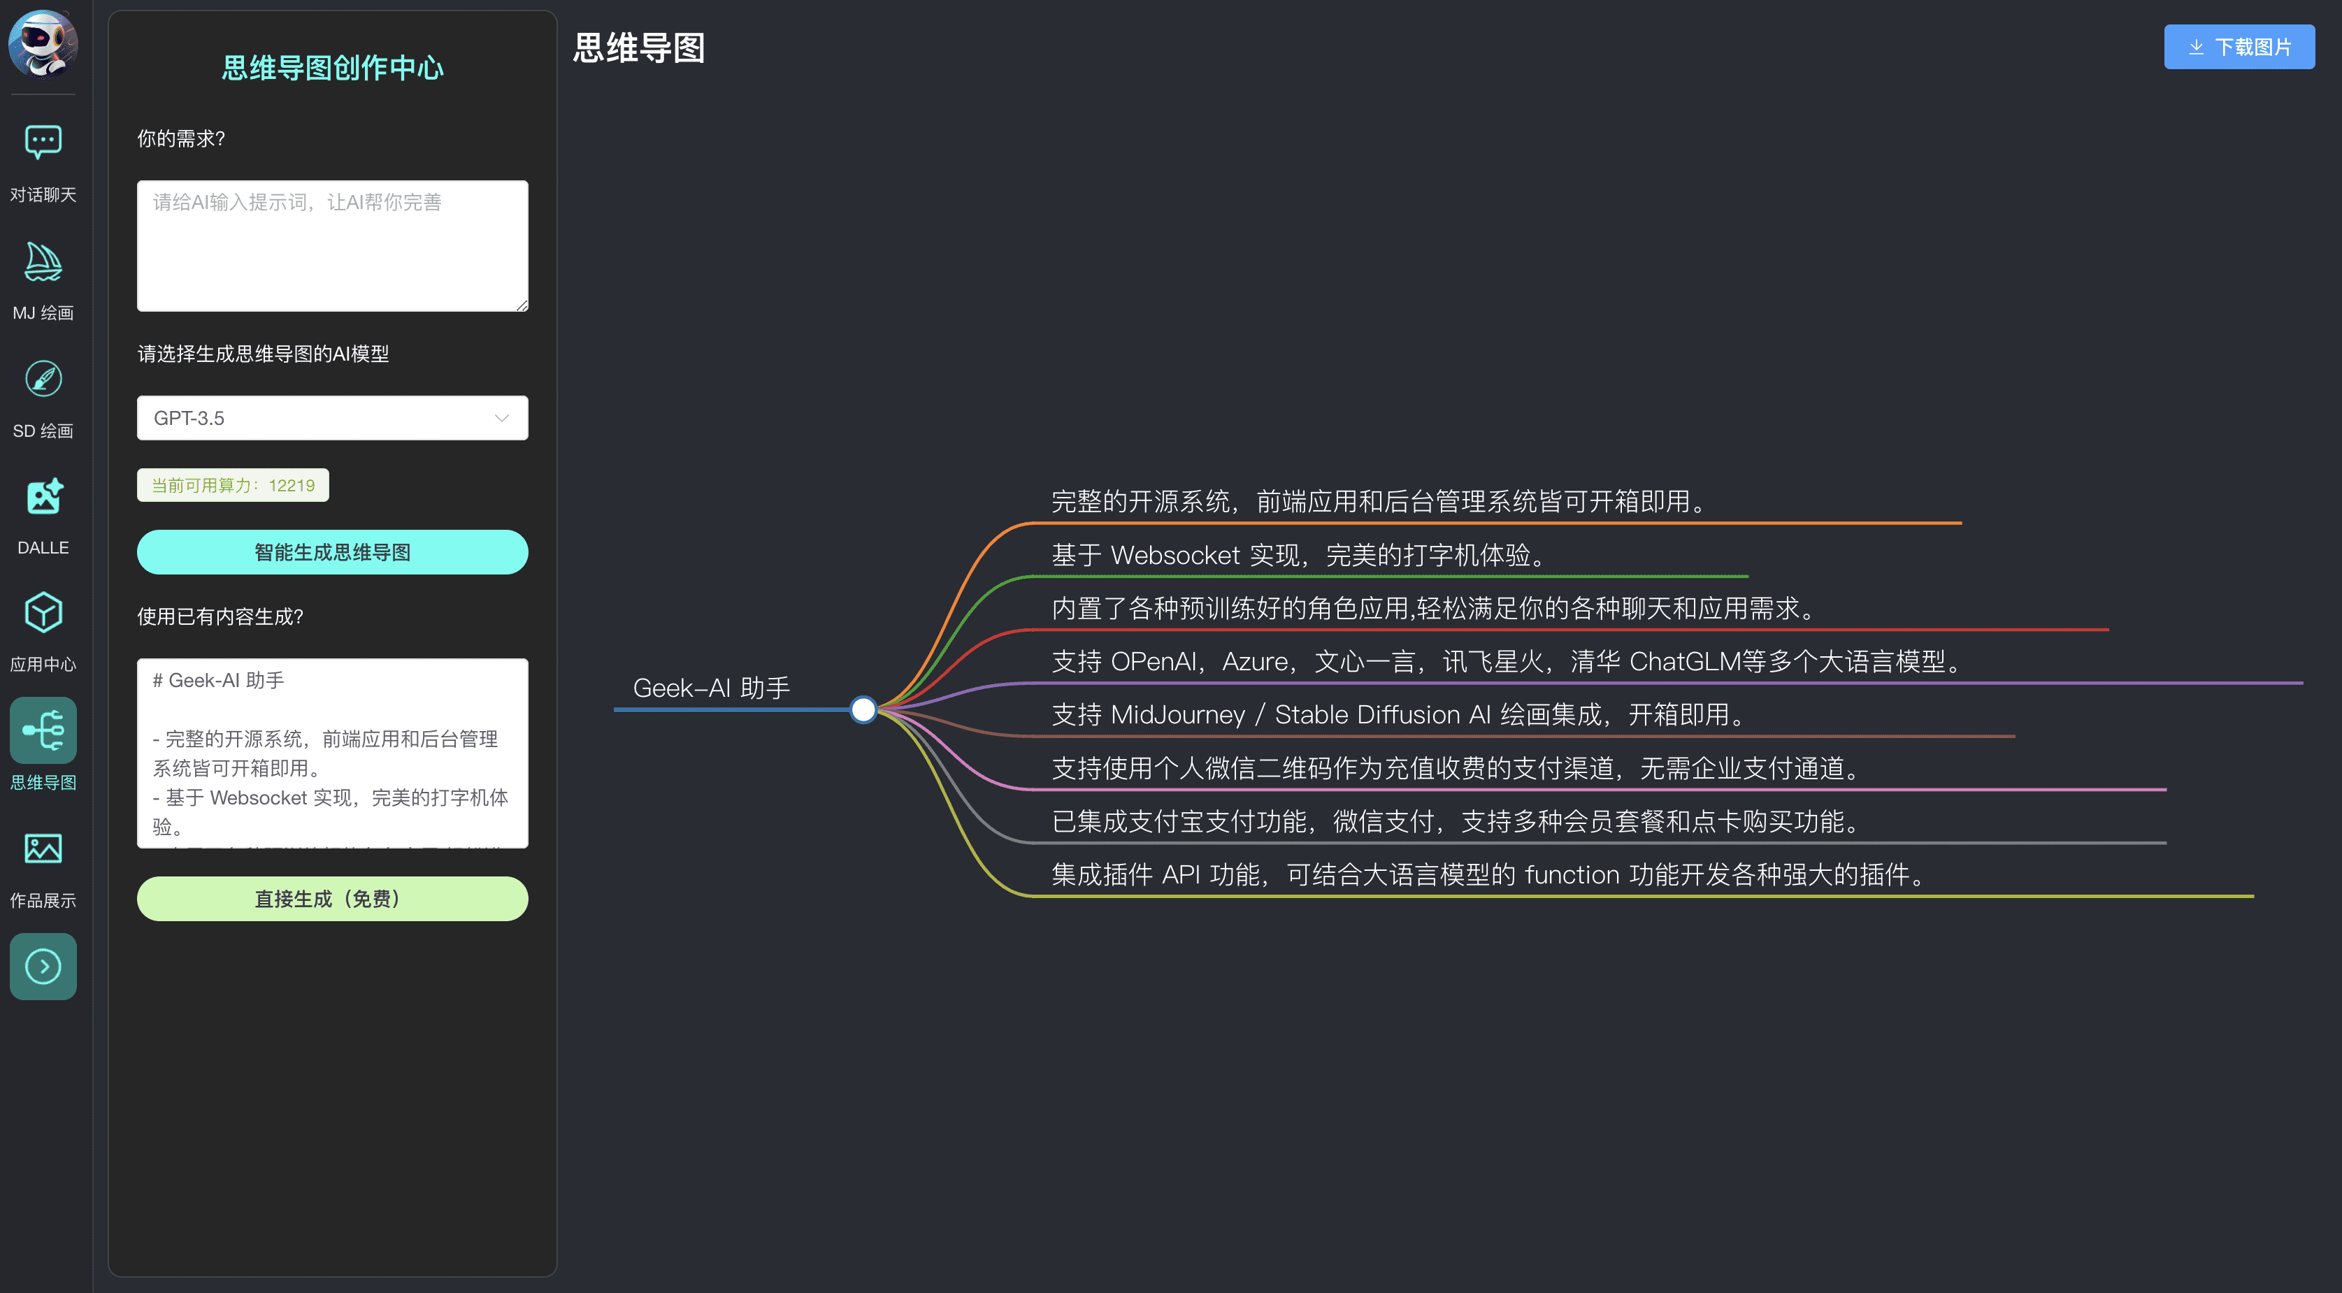Open the DALLE image icon

point(43,497)
